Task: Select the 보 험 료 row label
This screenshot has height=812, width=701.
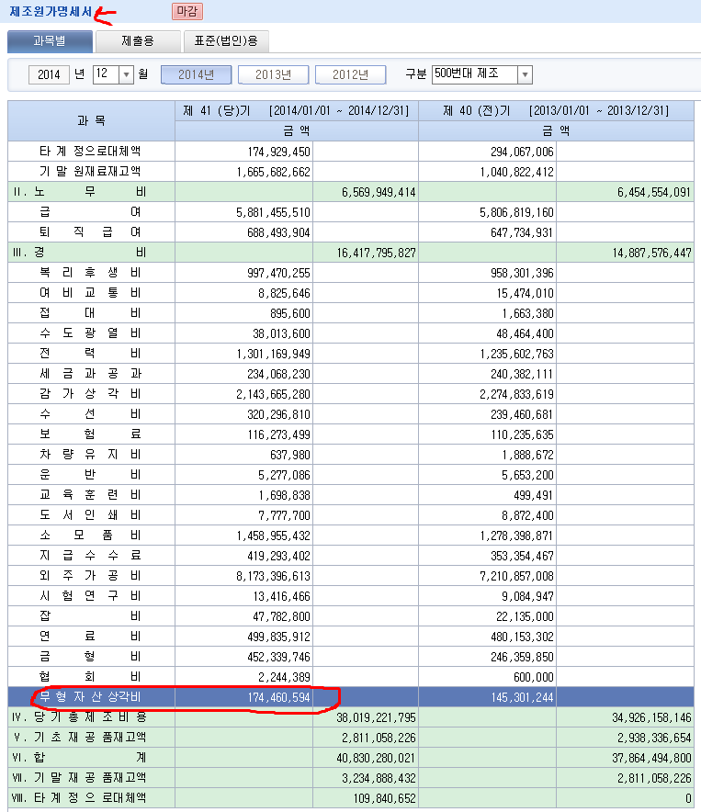Action: point(90,434)
